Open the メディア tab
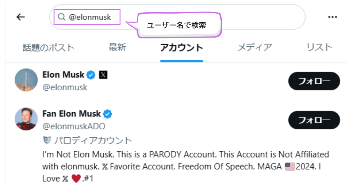 coord(255,47)
